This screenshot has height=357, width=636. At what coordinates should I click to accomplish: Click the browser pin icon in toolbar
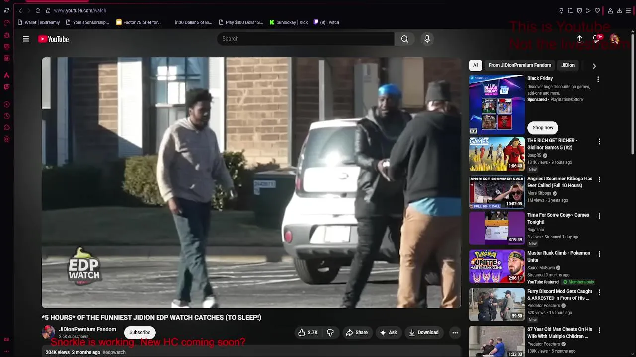561,10
